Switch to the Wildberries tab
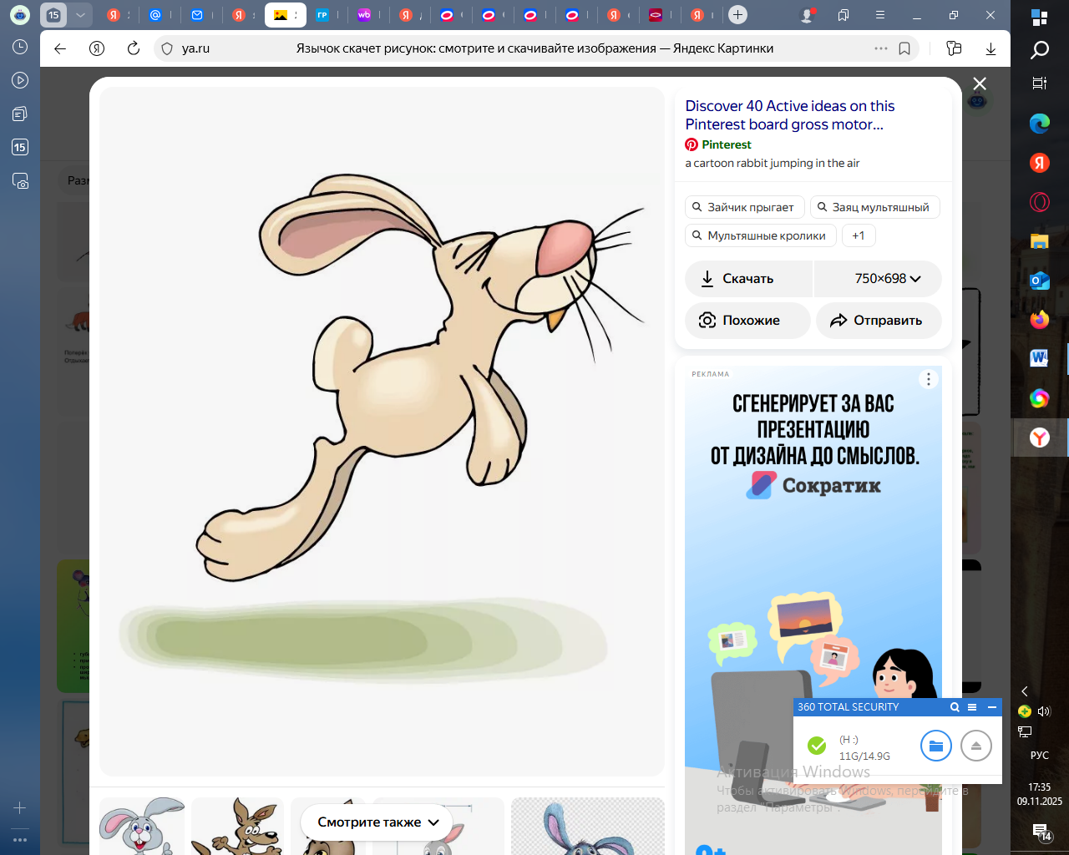1069x855 pixels. click(364, 15)
